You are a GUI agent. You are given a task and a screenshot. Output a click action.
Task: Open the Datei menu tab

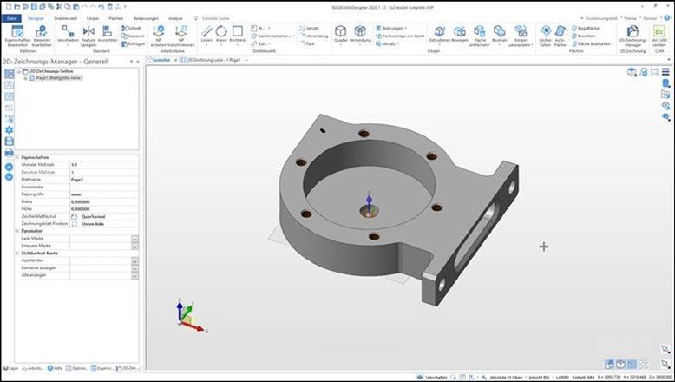11,18
